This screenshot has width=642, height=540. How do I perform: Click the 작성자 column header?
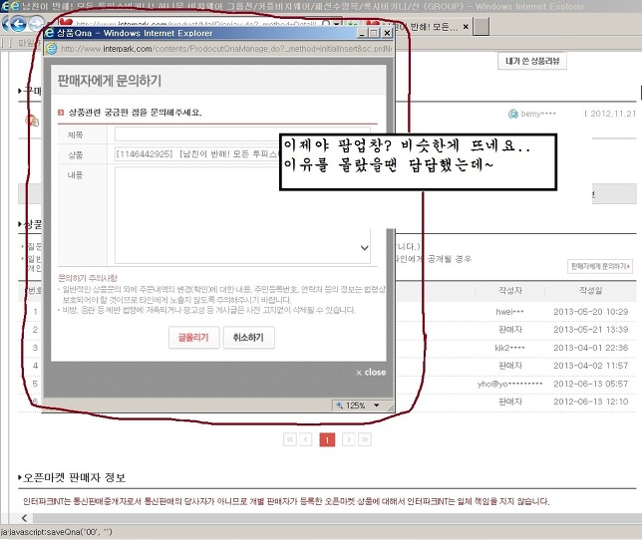tap(510, 291)
